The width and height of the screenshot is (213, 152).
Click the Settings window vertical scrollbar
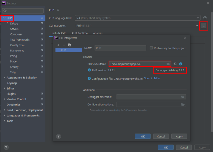click(212, 72)
